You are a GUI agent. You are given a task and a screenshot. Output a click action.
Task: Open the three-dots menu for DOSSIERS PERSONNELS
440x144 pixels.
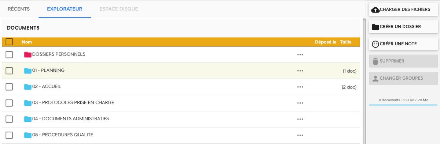[x=300, y=54]
